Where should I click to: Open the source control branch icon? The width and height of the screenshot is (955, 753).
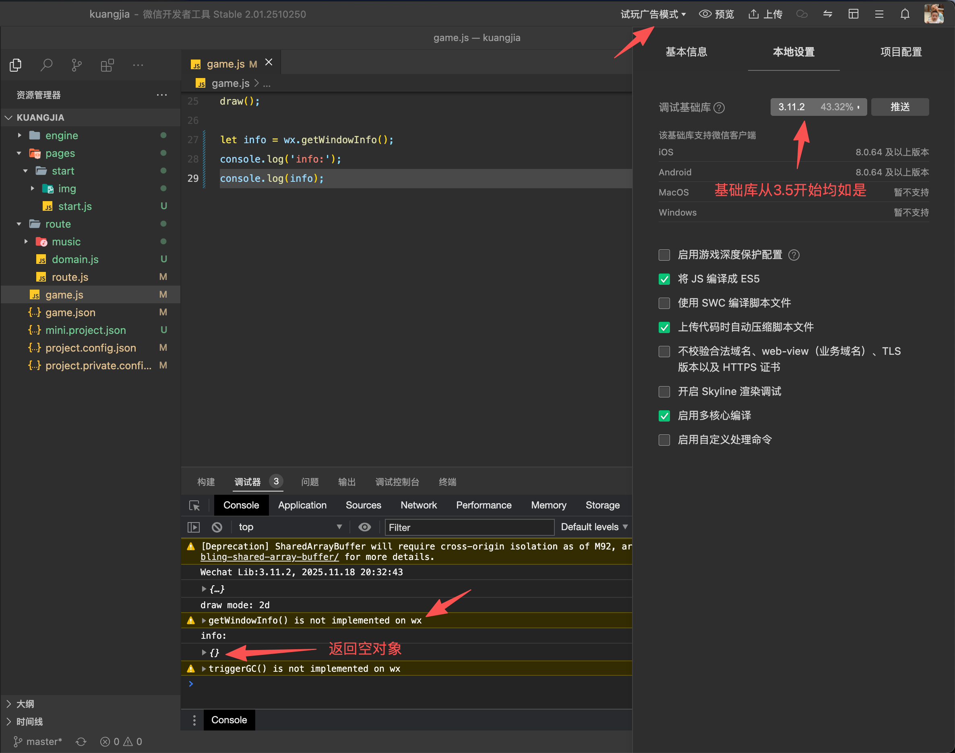click(x=77, y=65)
